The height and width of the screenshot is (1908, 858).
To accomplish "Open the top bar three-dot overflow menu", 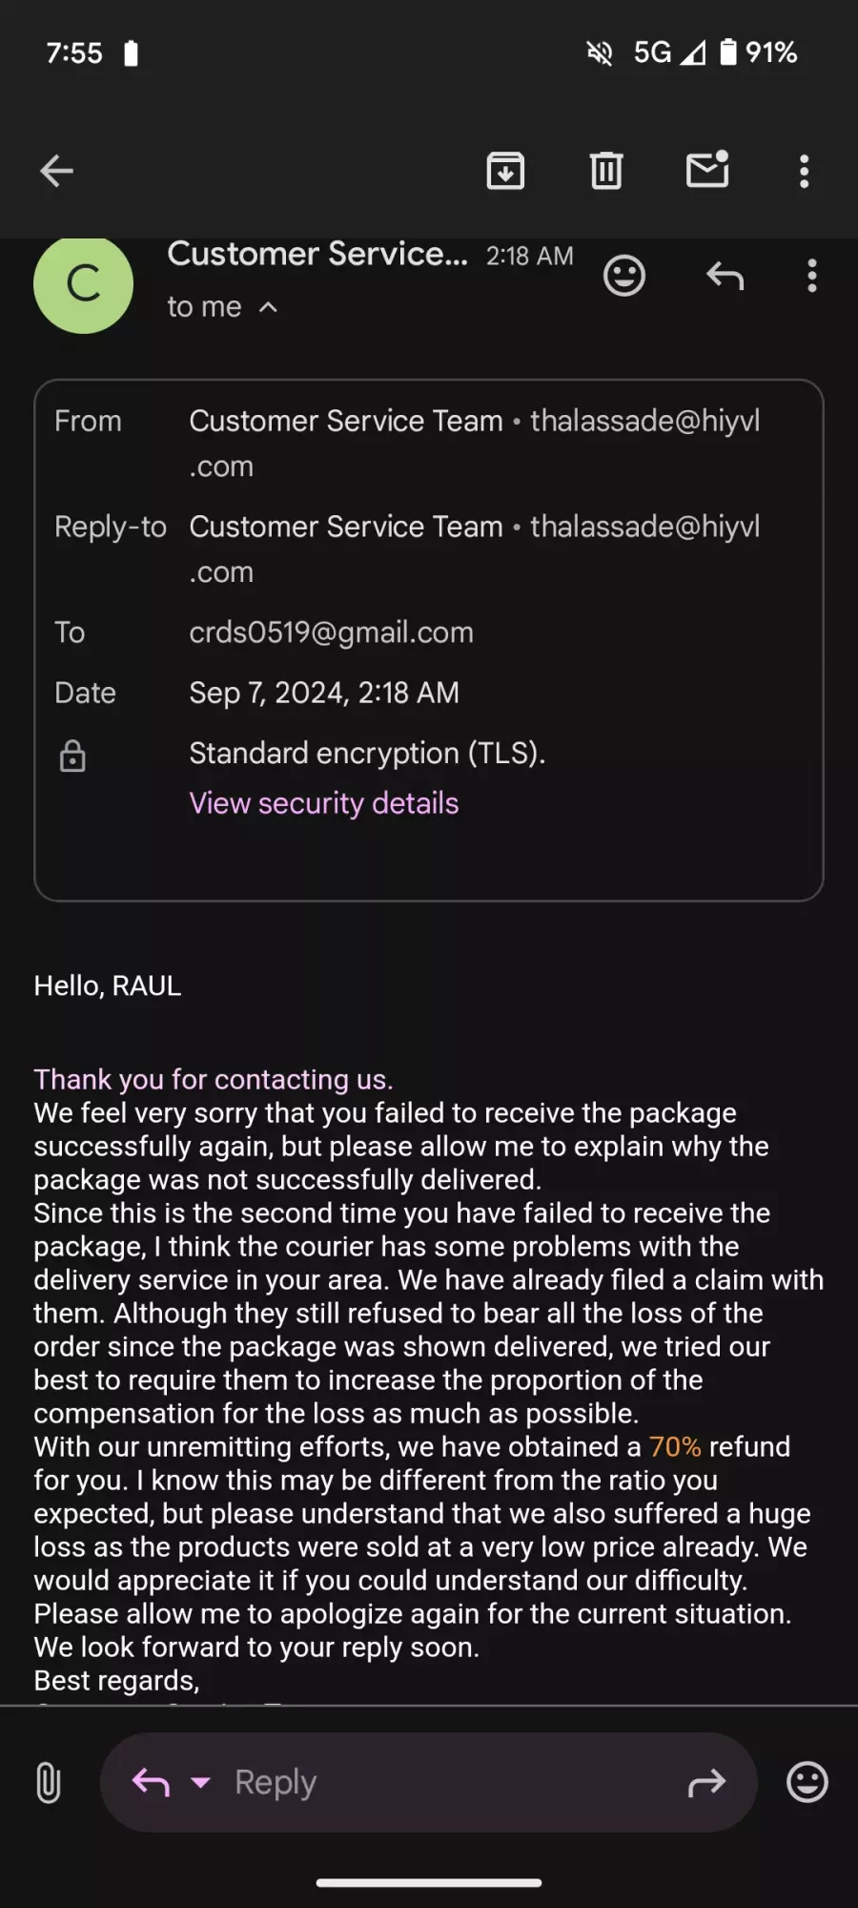I will pyautogui.click(x=805, y=172).
